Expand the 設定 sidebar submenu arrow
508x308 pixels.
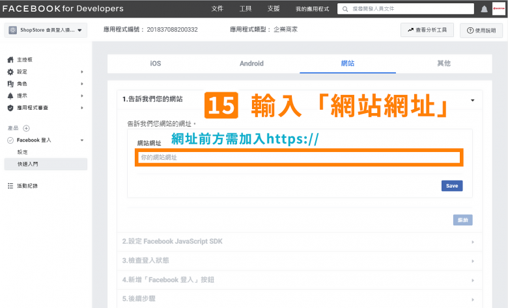pos(82,71)
